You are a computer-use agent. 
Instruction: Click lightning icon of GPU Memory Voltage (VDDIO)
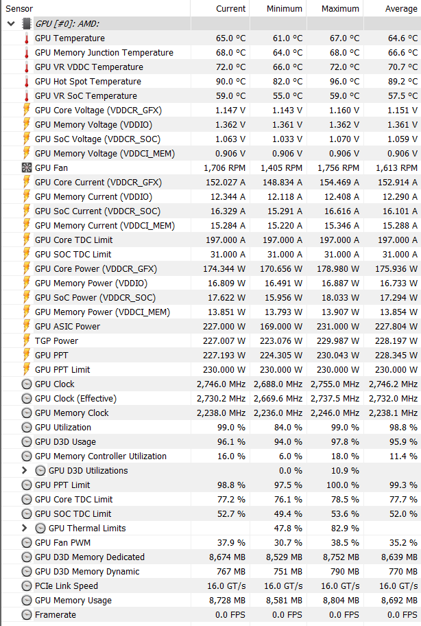pyautogui.click(x=26, y=124)
